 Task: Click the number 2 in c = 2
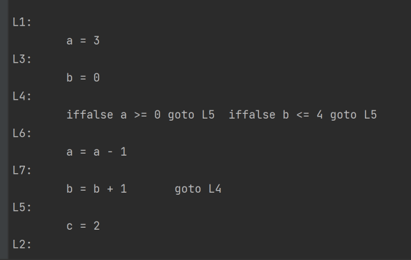click(x=97, y=226)
